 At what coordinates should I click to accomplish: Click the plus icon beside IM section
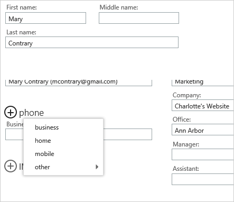[11, 166]
